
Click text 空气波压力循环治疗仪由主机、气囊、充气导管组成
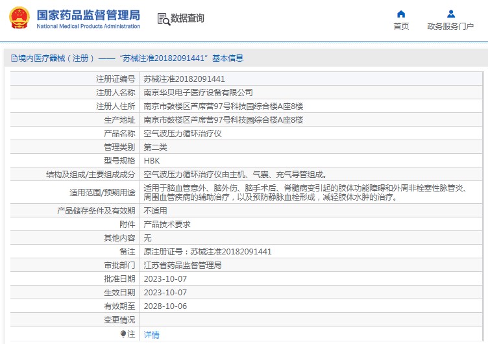coord(235,175)
